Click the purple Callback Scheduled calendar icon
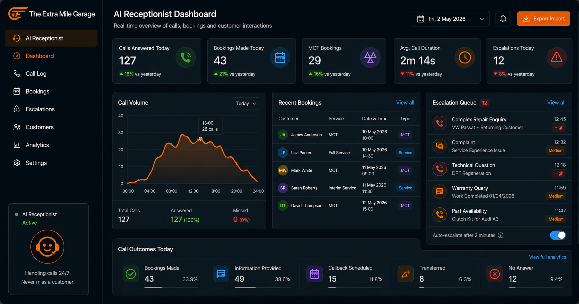The width and height of the screenshot is (579, 304). (x=315, y=274)
